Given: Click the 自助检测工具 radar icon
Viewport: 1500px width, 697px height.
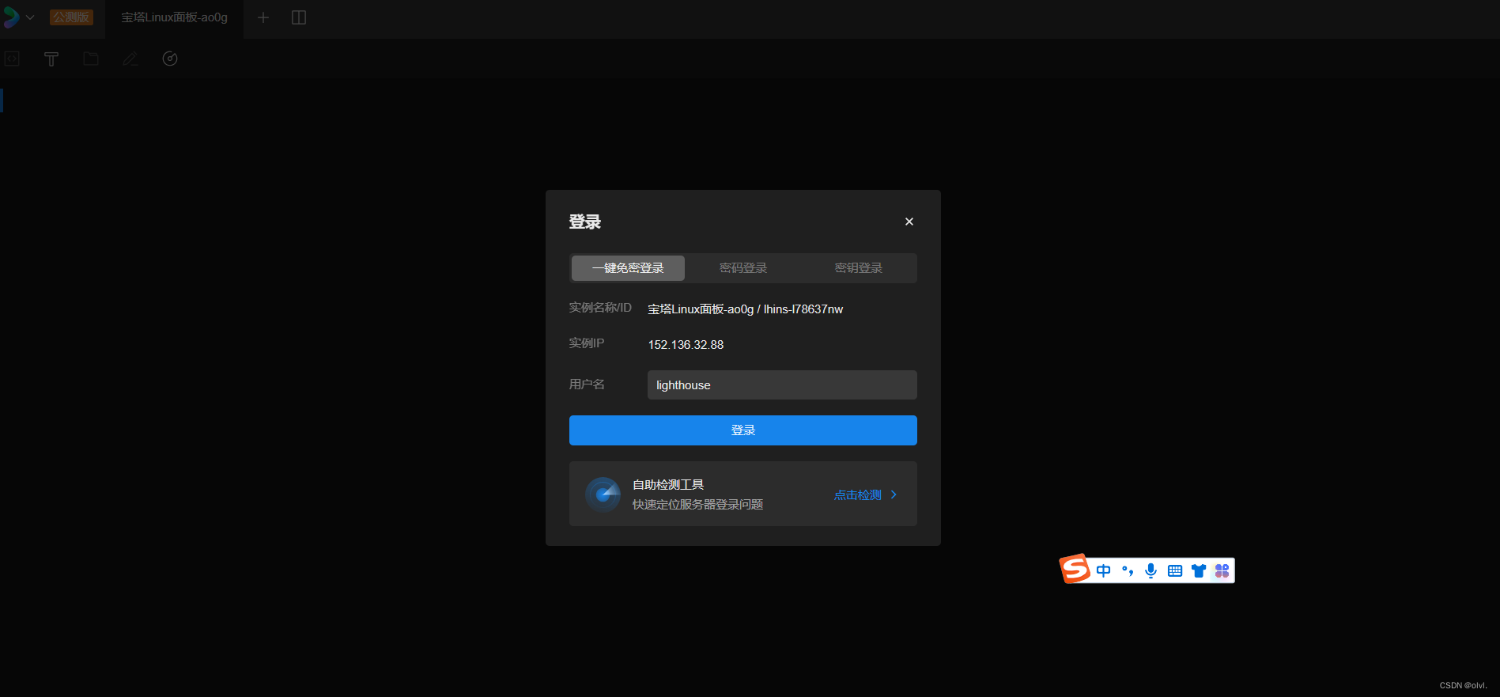Looking at the screenshot, I should click(x=603, y=494).
